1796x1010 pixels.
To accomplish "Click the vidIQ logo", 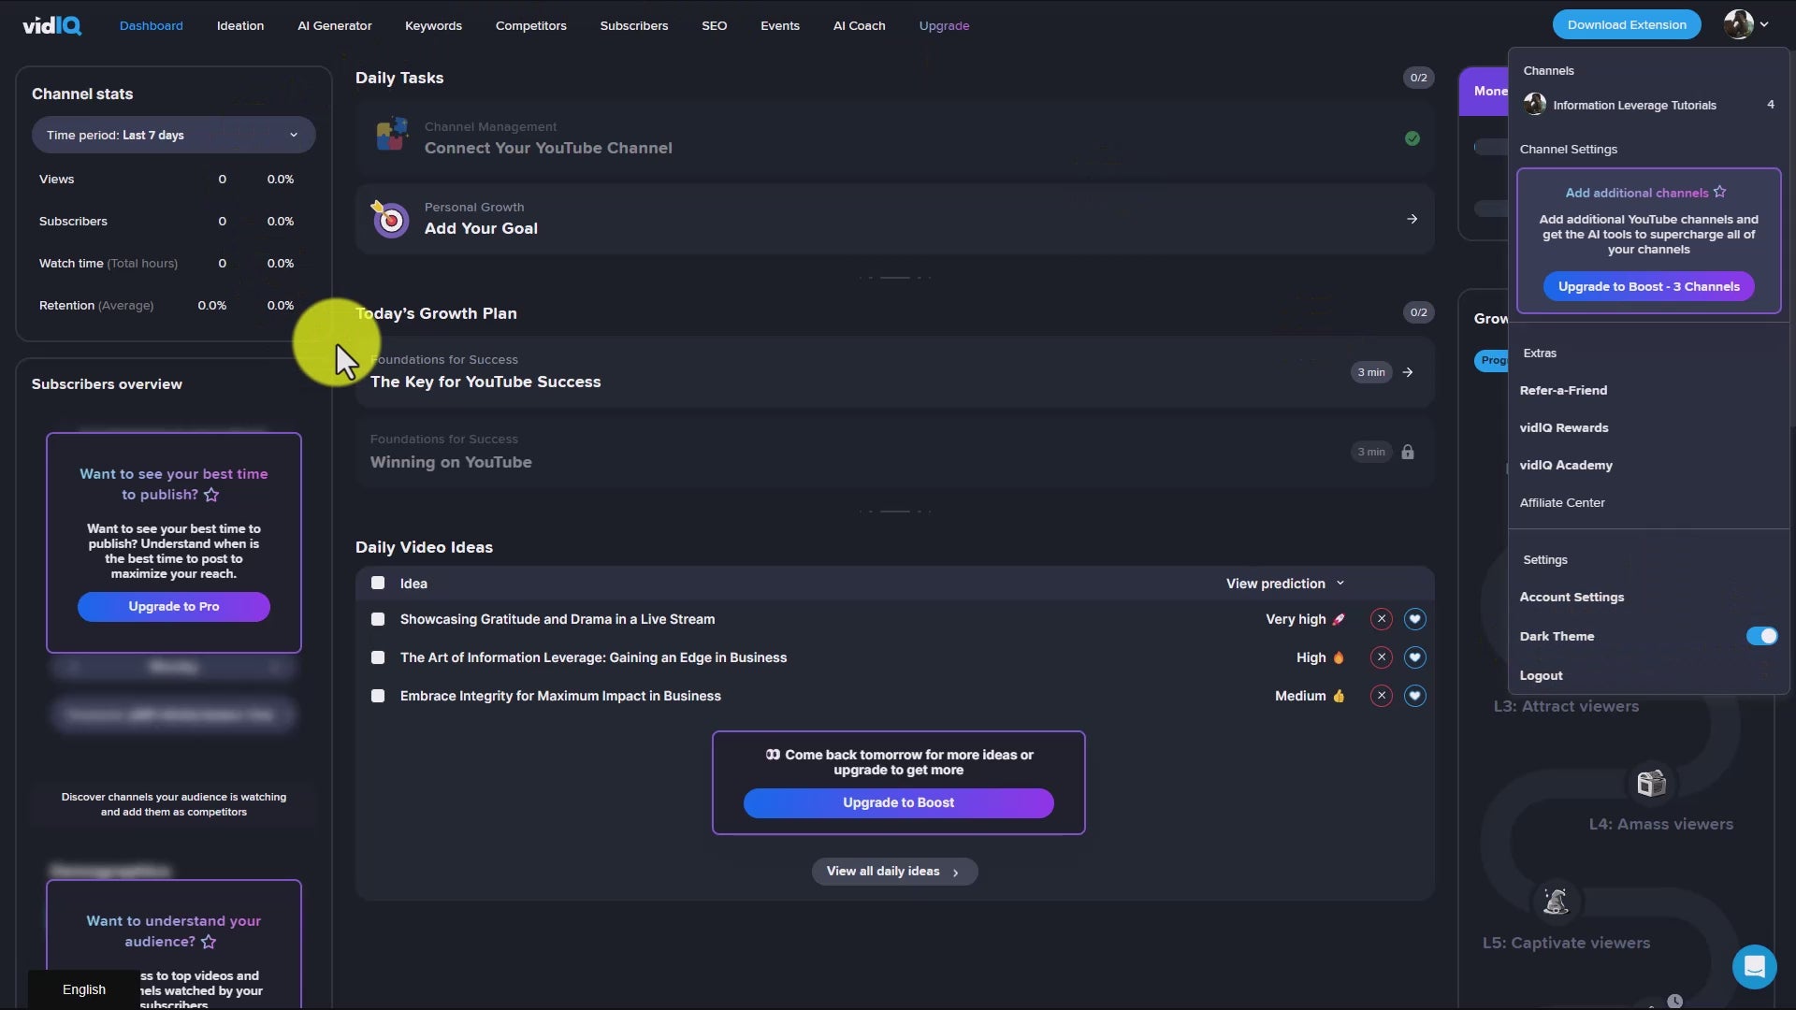I will [51, 25].
